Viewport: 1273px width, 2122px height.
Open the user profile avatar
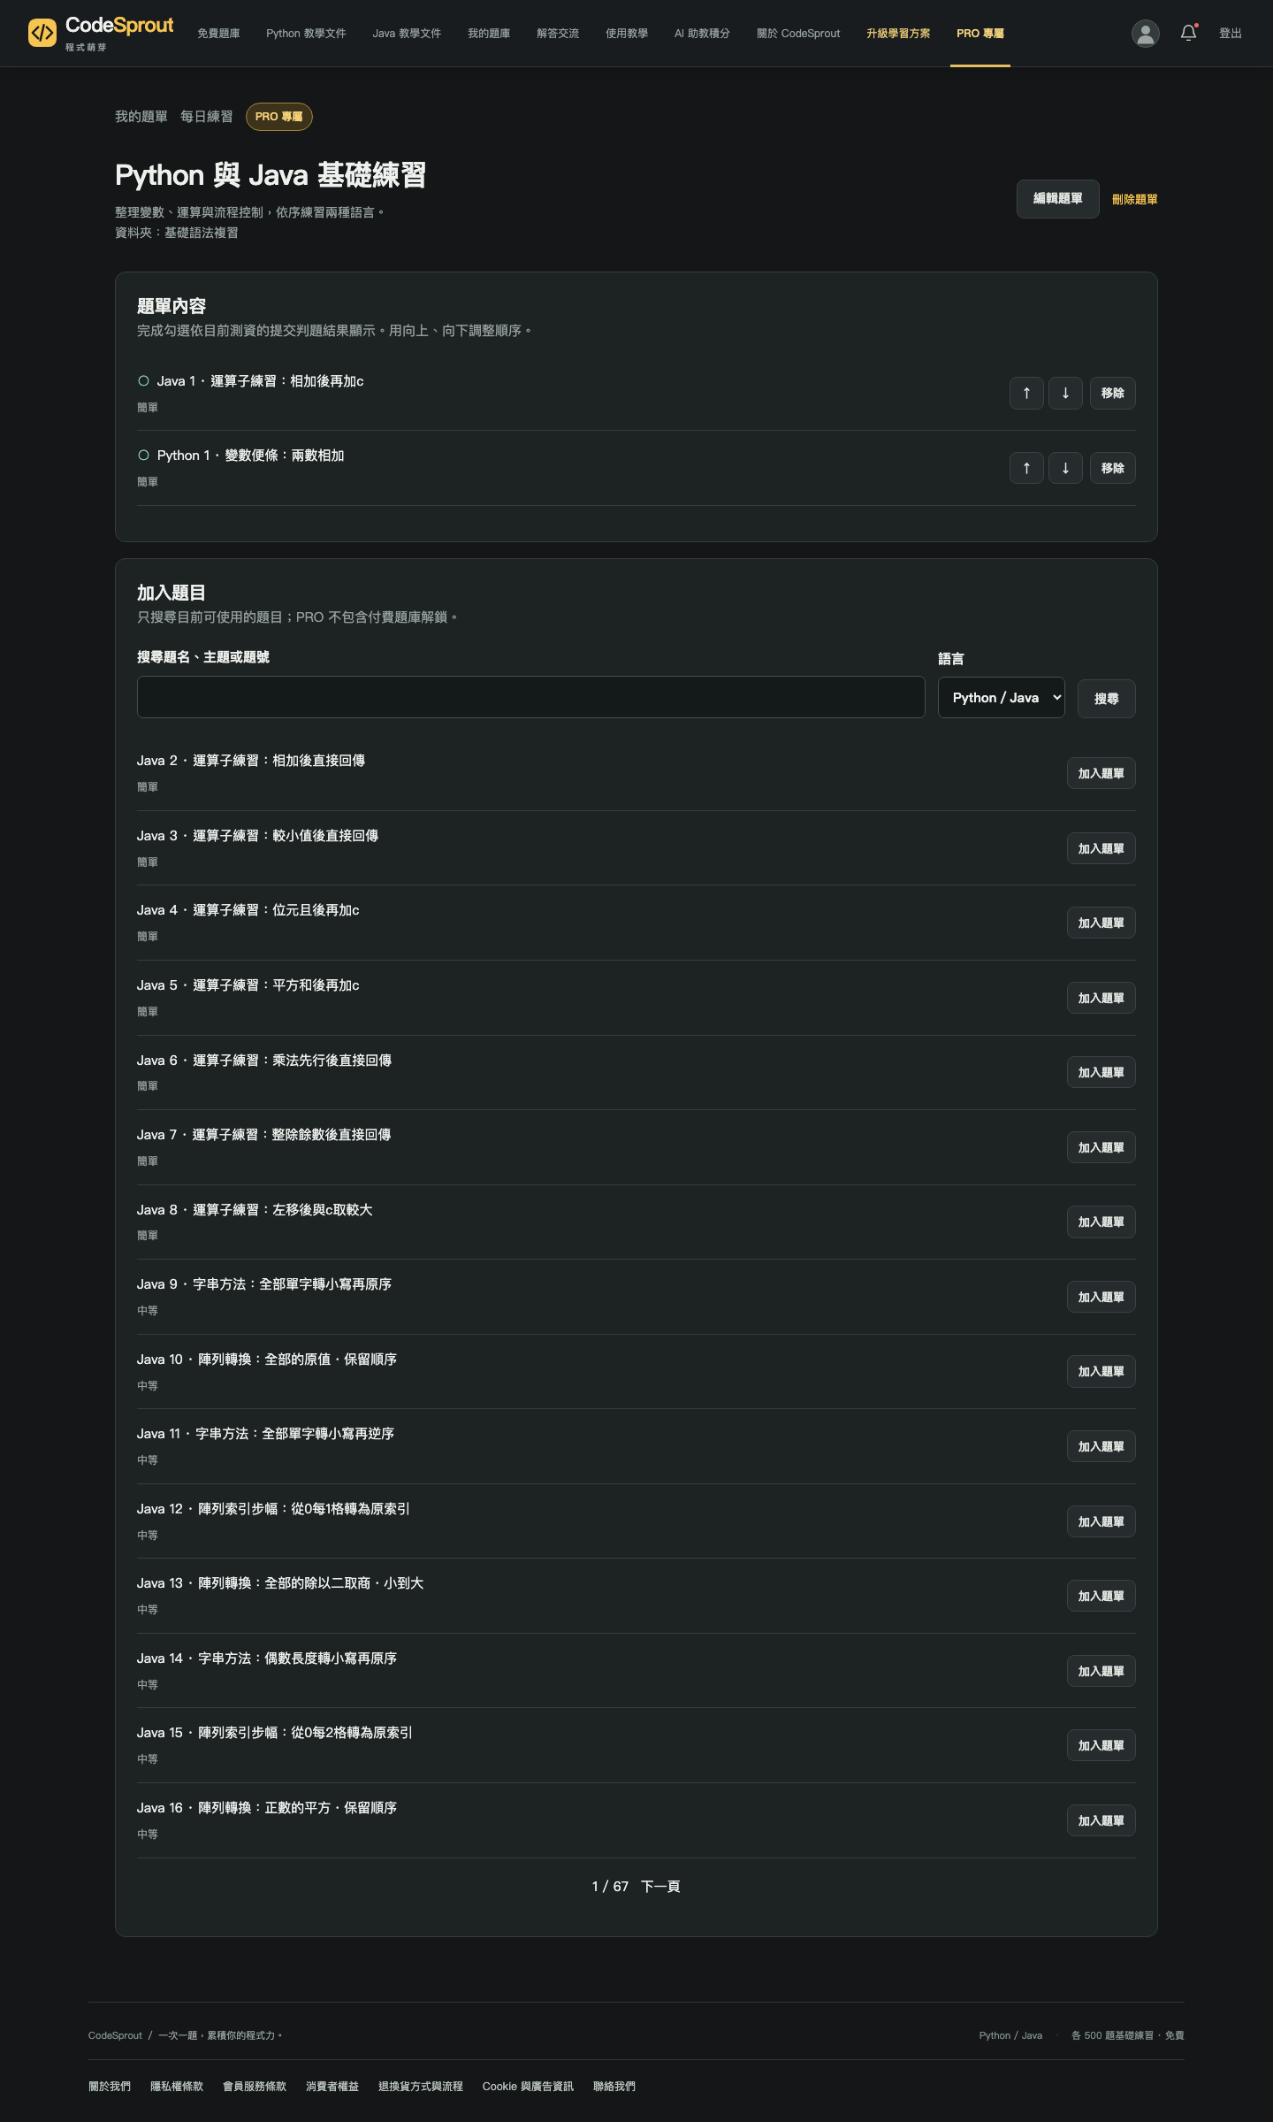(x=1146, y=34)
